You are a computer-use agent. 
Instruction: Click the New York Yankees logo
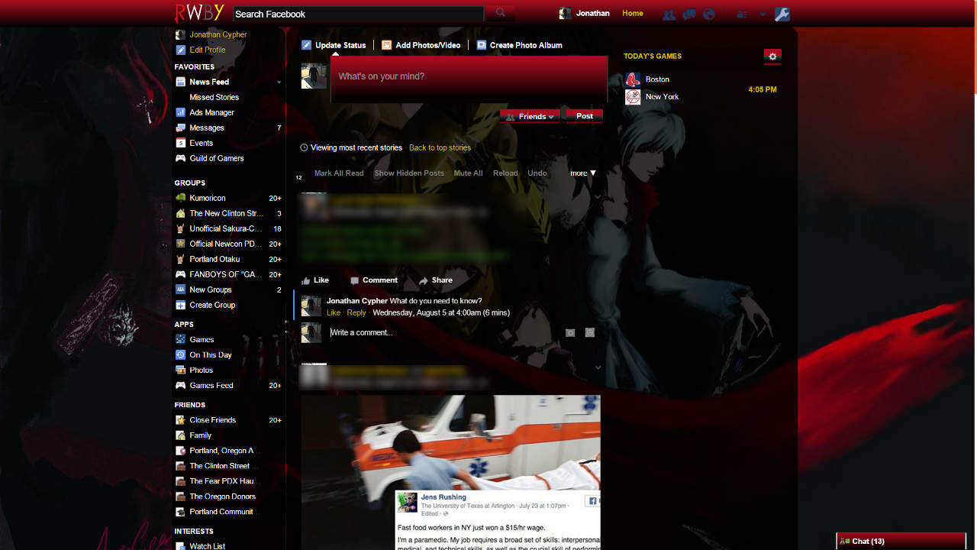pyautogui.click(x=633, y=97)
